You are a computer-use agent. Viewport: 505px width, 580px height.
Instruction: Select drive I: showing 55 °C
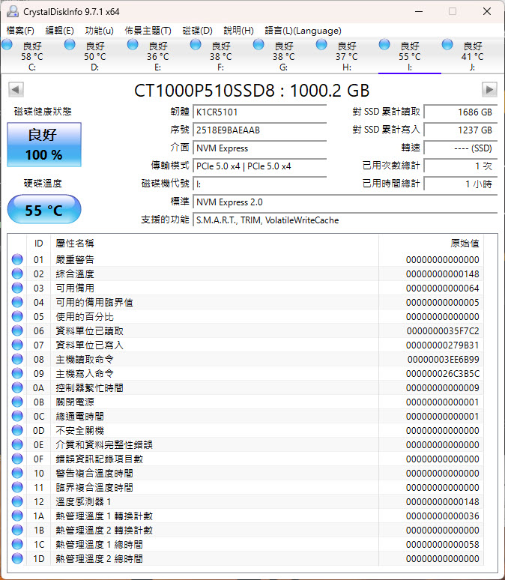410,56
